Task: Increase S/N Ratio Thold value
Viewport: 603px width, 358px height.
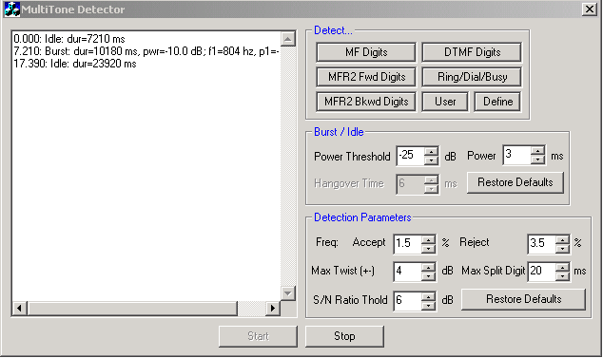Action: click(x=428, y=296)
